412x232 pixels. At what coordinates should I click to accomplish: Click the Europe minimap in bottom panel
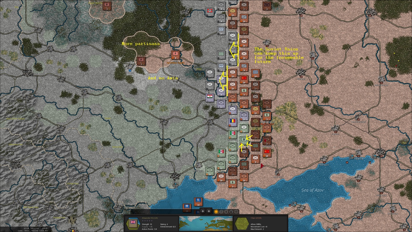coord(206,224)
